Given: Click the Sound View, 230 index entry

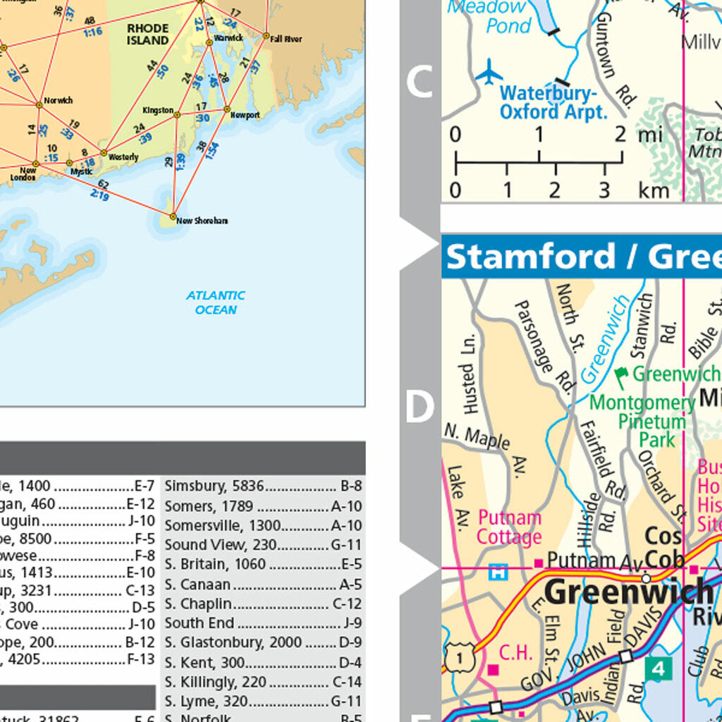Looking at the screenshot, I should point(263,545).
